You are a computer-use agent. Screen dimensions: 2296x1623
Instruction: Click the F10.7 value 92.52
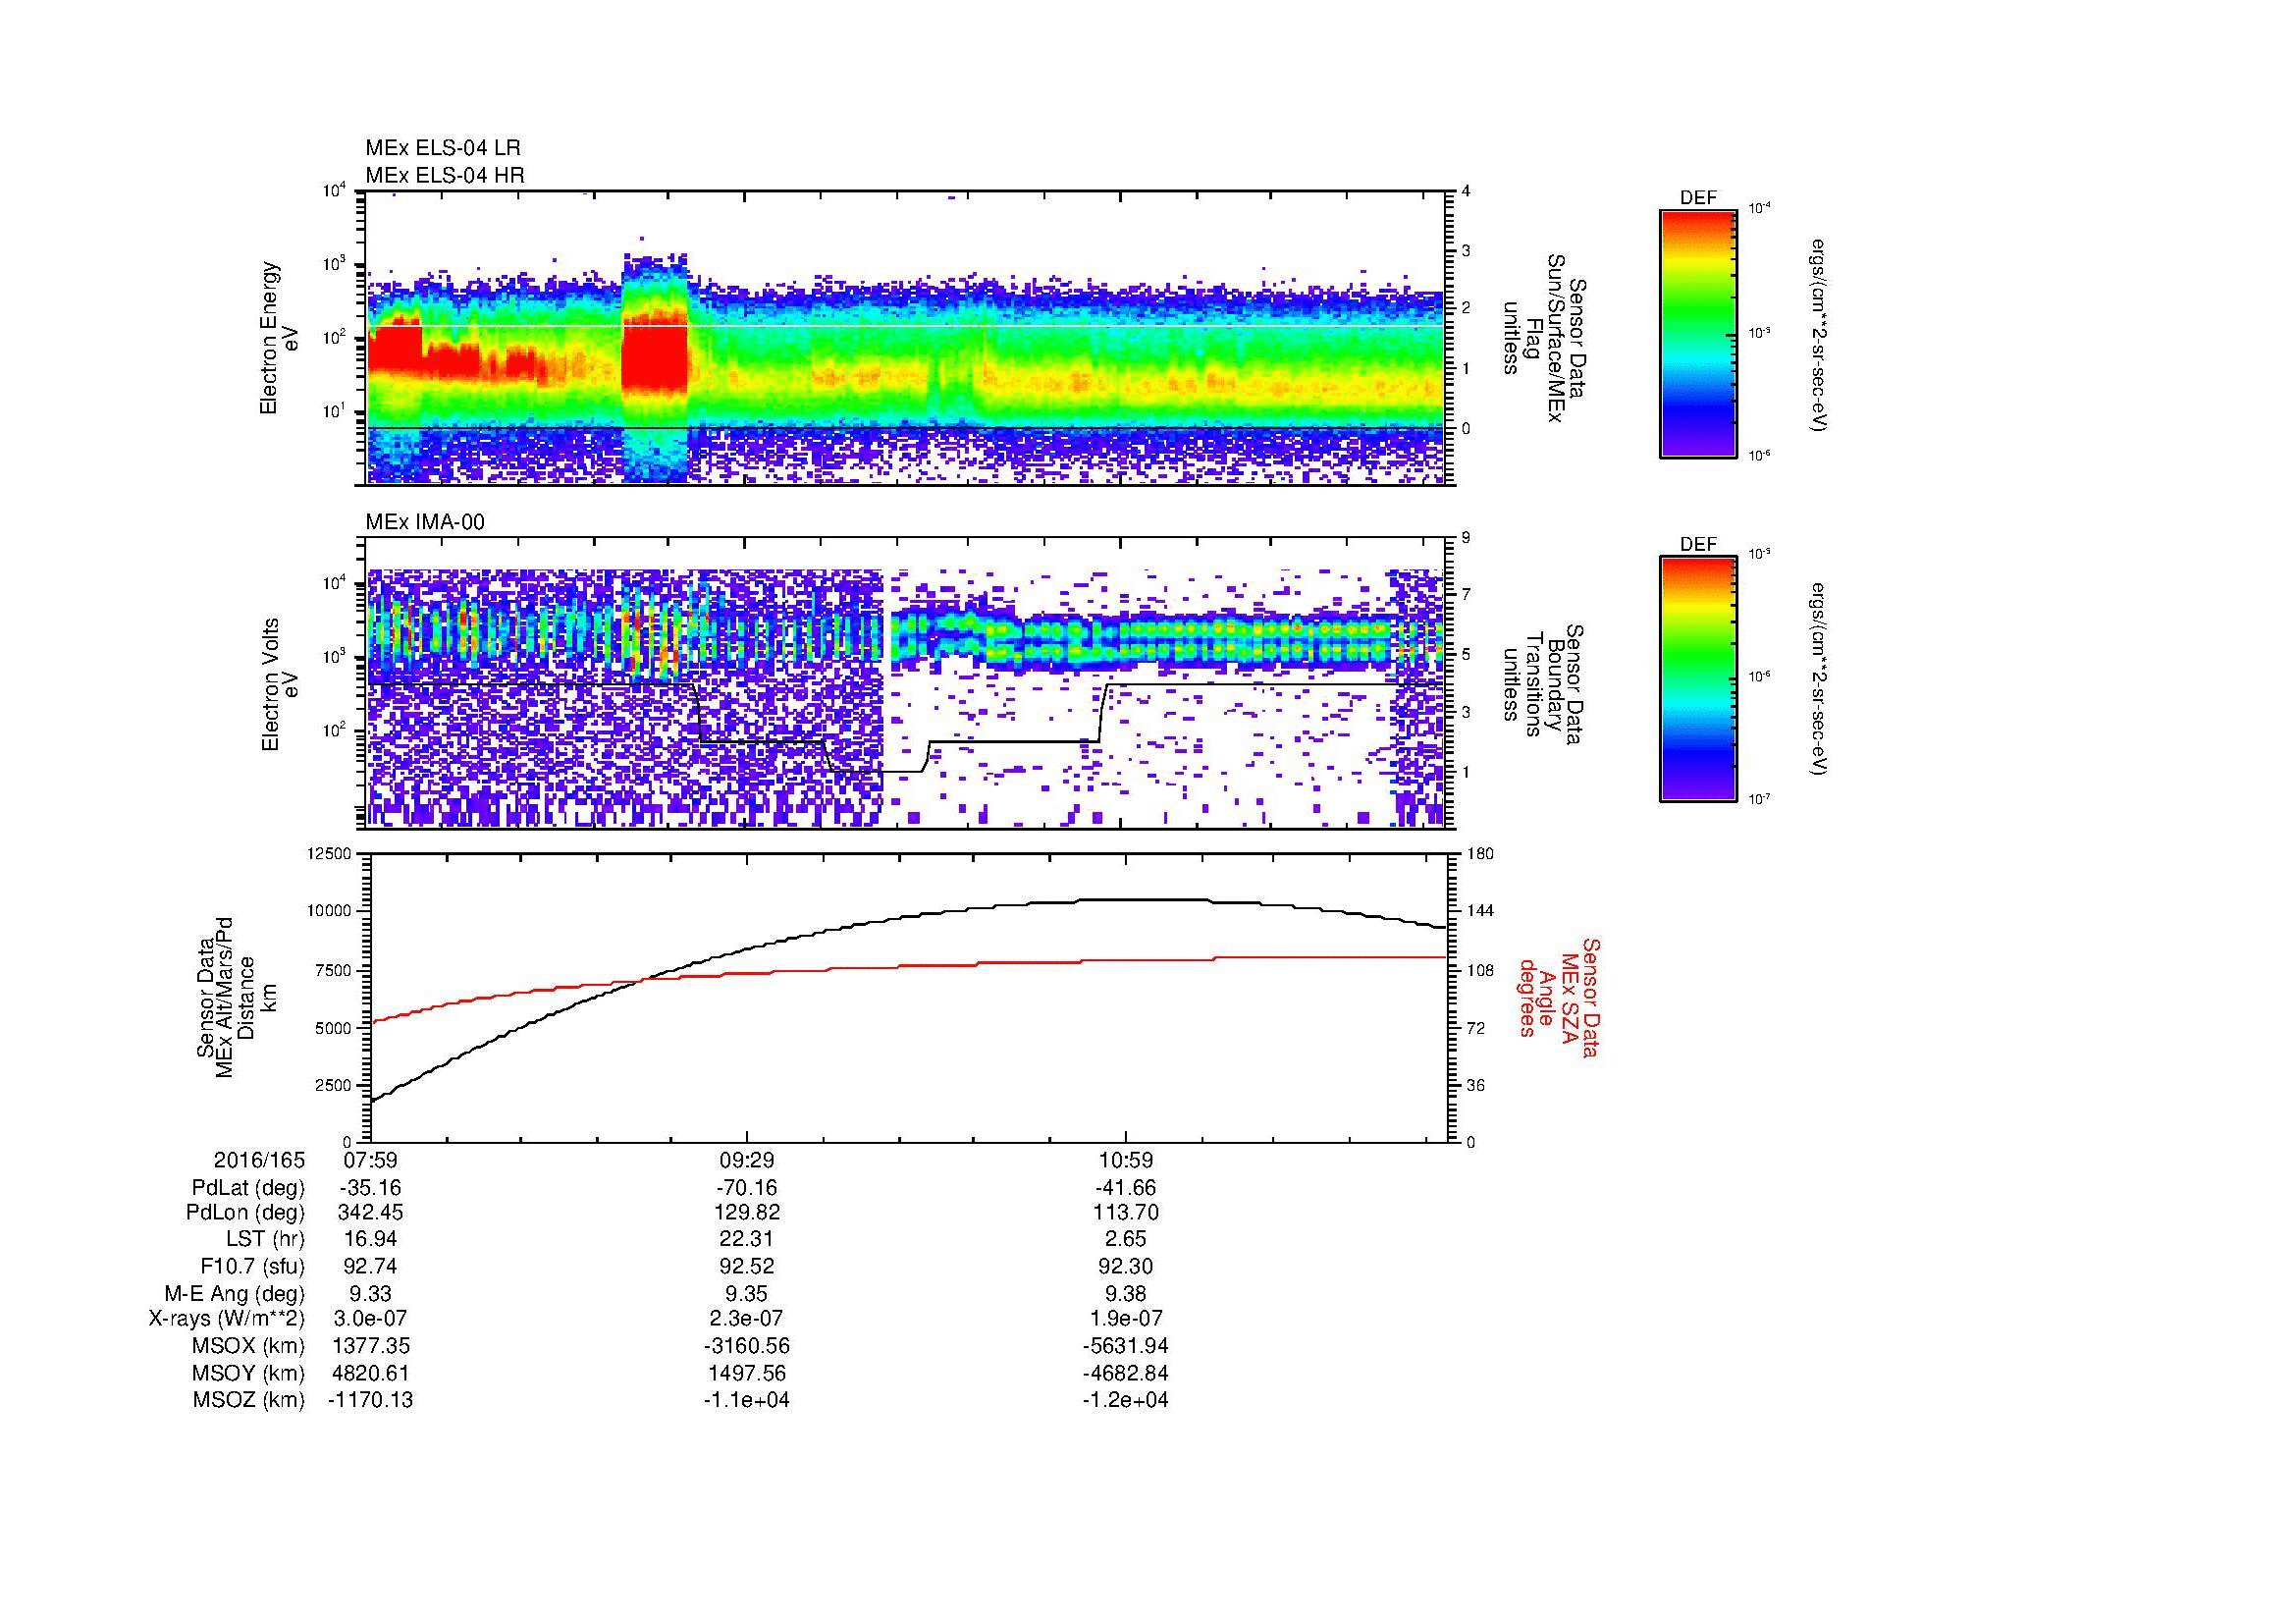747,1266
